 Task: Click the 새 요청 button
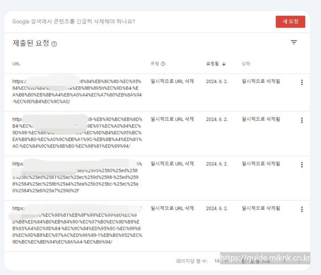click(291, 22)
